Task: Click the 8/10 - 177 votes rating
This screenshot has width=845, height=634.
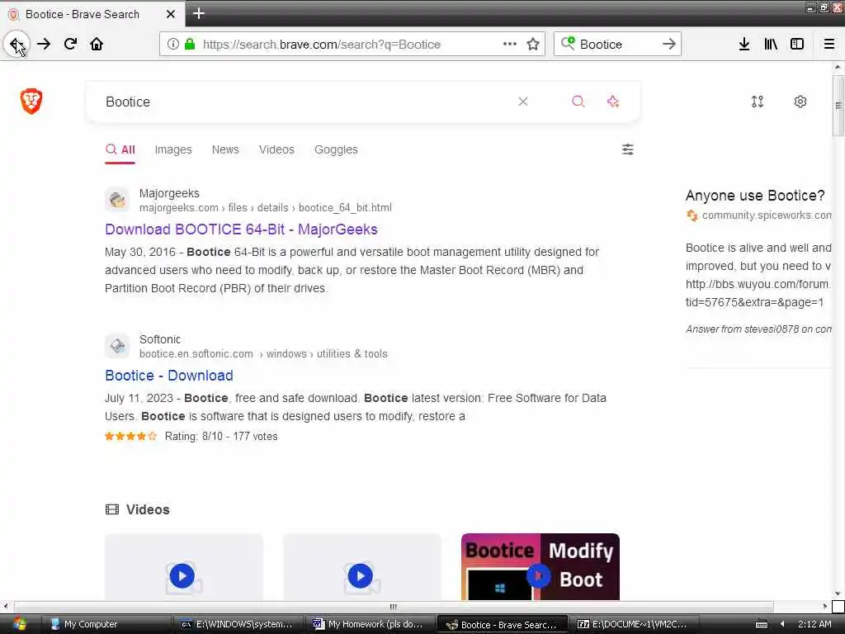Action: [221, 436]
